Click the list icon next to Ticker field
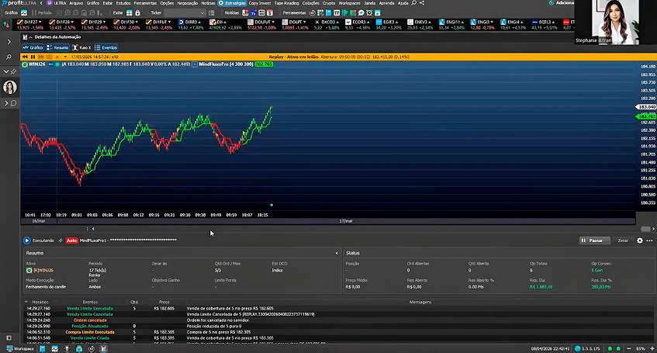 [211, 13]
